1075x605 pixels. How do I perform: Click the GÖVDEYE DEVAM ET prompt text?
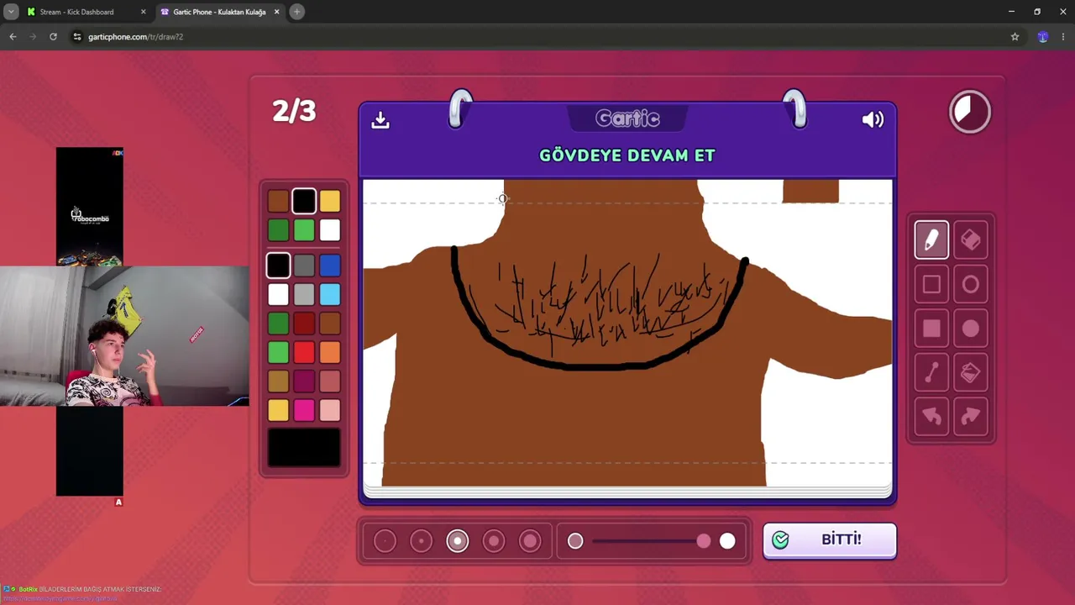tap(627, 155)
